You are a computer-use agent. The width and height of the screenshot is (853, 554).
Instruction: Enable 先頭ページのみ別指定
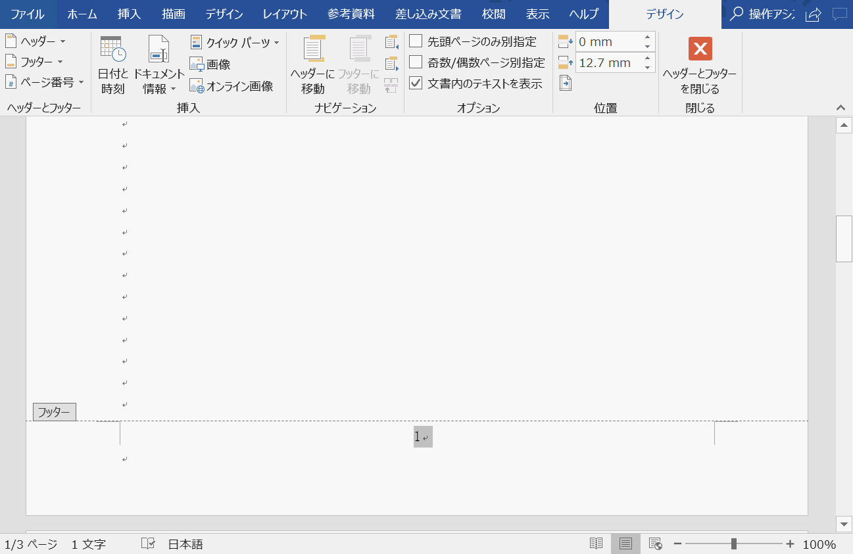416,41
